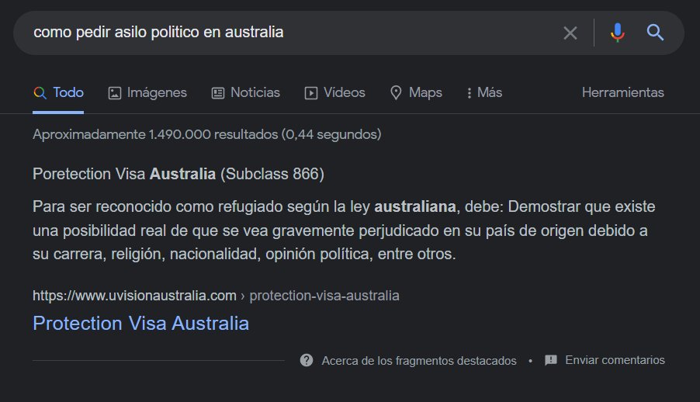700x402 pixels.
Task: Clear the search query with the X icon
Action: [570, 33]
